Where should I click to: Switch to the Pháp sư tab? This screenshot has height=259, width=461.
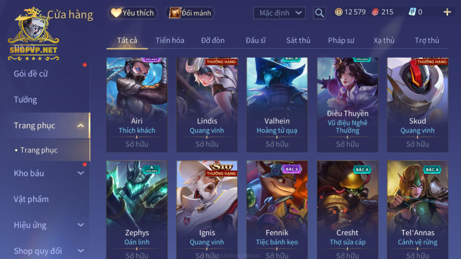341,40
